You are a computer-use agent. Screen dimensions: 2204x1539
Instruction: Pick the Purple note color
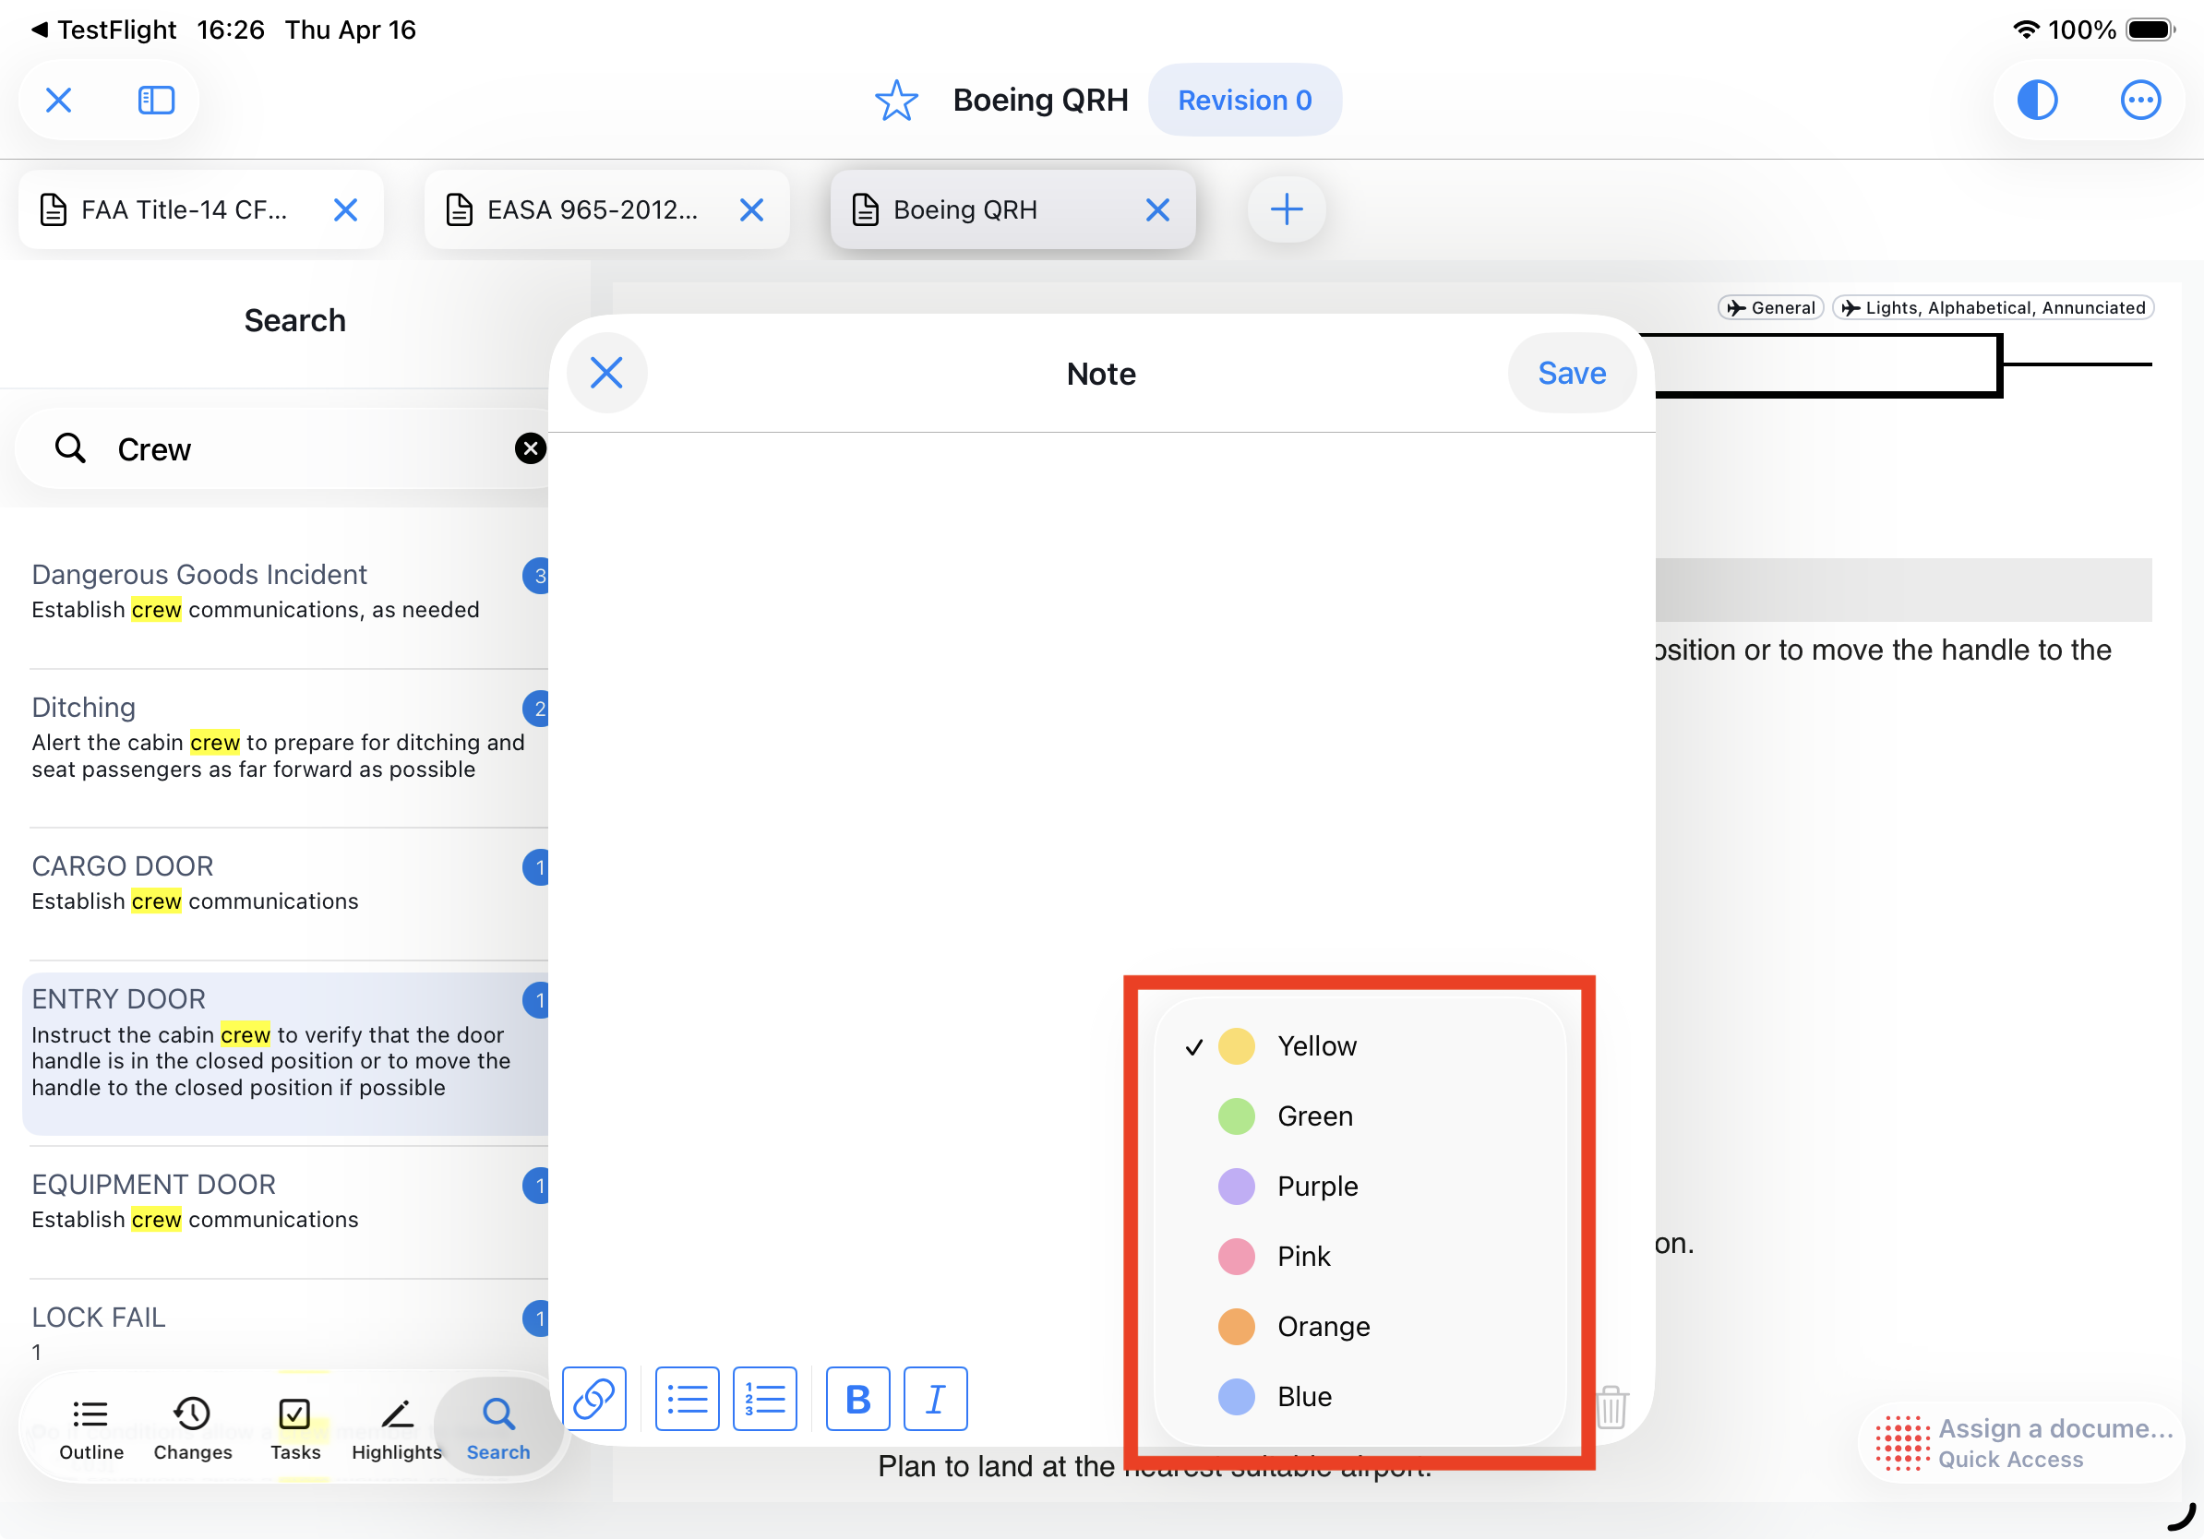(1316, 1186)
